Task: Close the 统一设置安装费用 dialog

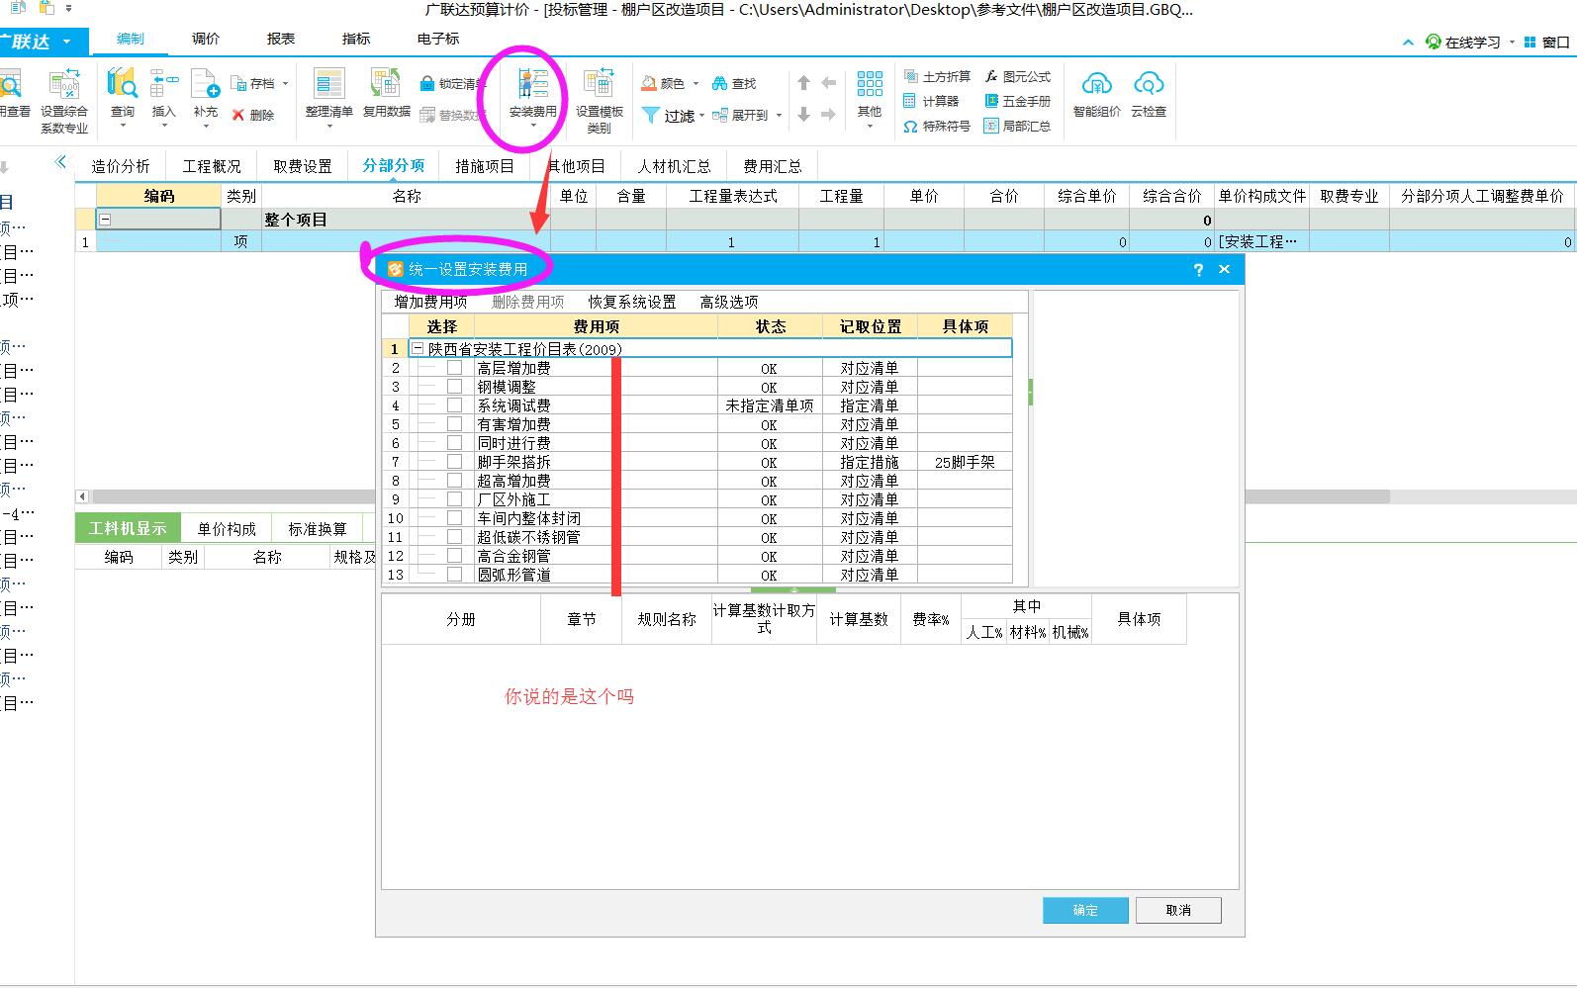Action: pyautogui.click(x=1225, y=269)
